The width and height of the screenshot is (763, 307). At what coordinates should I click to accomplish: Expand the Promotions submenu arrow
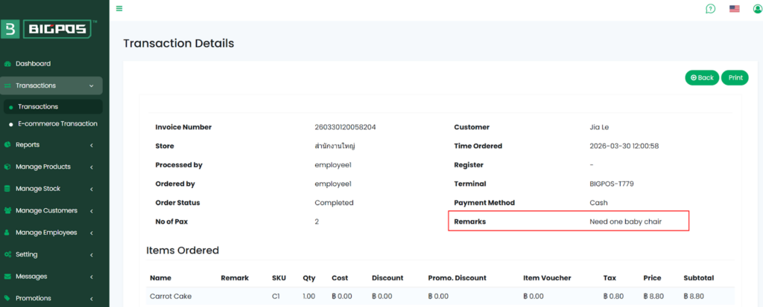pyautogui.click(x=91, y=299)
